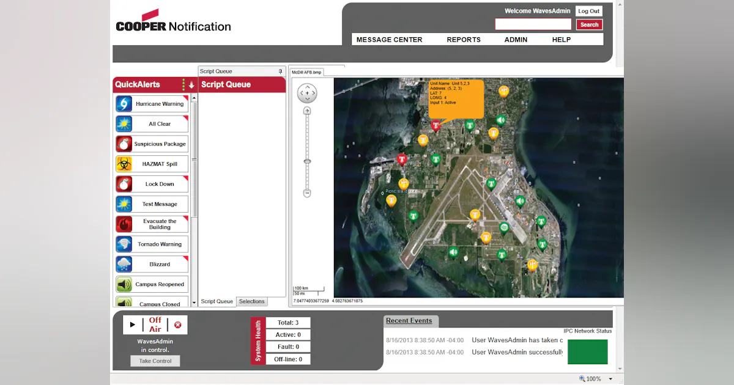Click the All Clear sun icon

click(x=124, y=124)
